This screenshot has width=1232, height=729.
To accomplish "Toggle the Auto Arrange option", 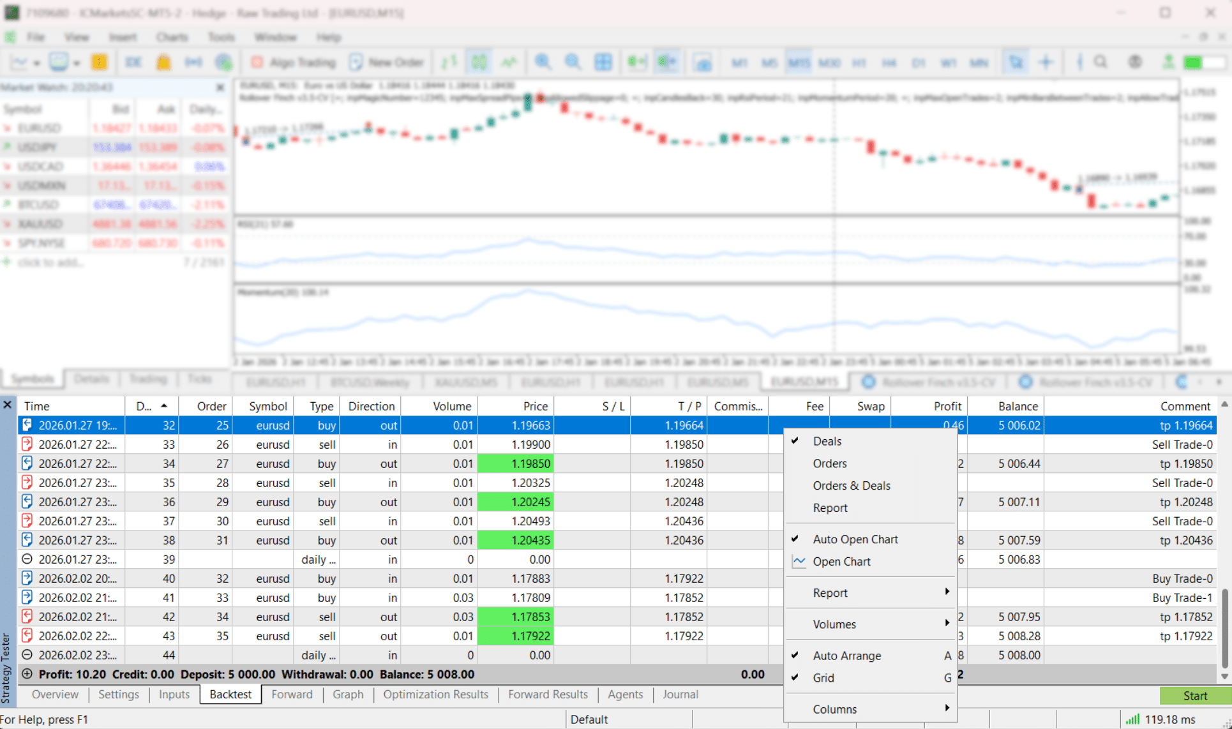I will point(846,656).
